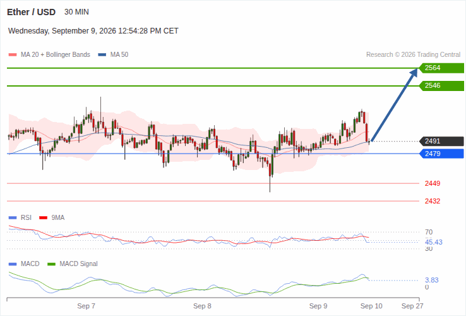The image size is (466, 316).
Task: Select the 2491 current price tag
Action: click(x=441, y=141)
